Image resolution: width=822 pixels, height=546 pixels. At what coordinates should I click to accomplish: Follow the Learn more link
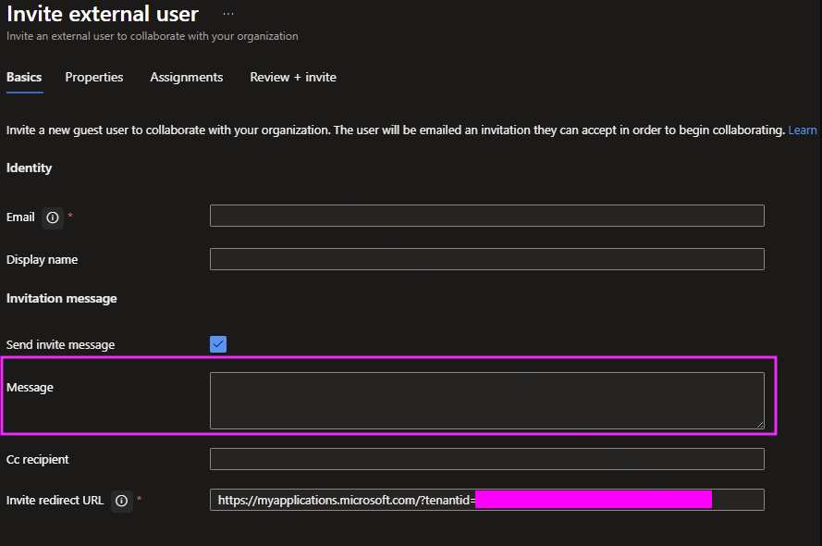pos(803,130)
